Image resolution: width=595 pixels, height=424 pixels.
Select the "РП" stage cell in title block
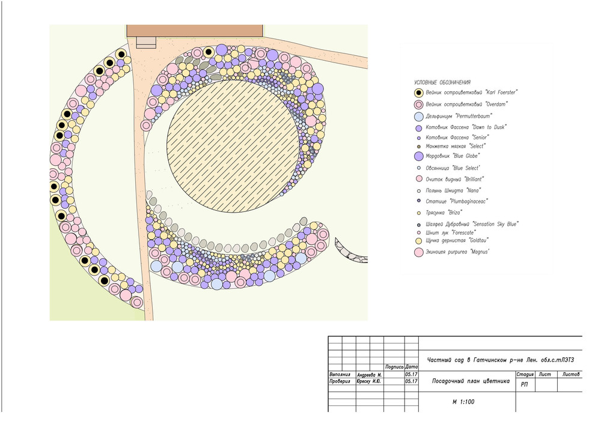pyautogui.click(x=525, y=384)
